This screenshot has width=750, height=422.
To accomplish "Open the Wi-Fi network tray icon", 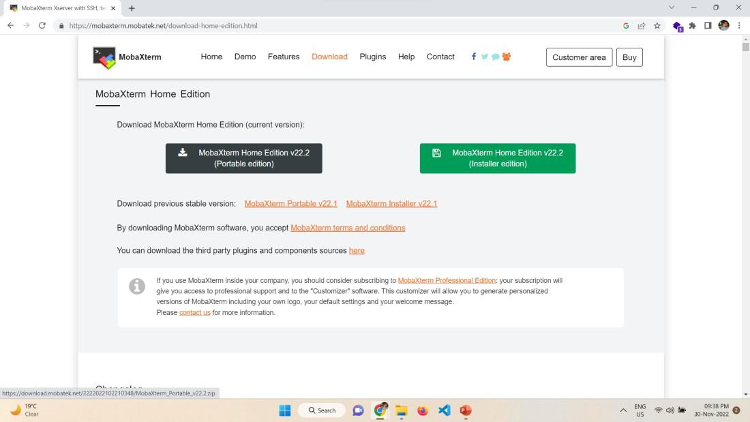I will (x=658, y=410).
